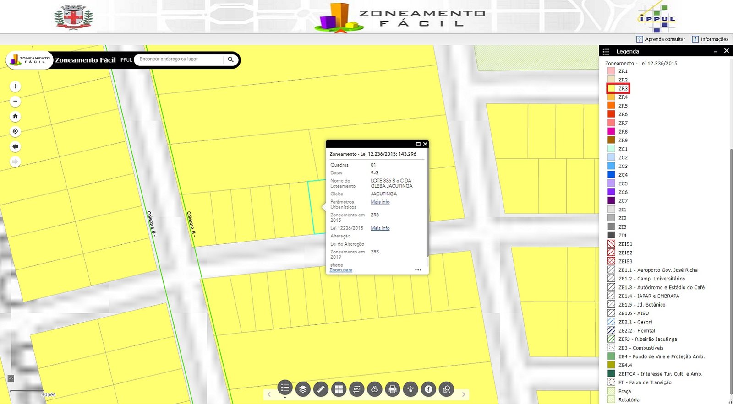733x404 pixels.
Task: Open the Informações menu item
Action: 710,39
